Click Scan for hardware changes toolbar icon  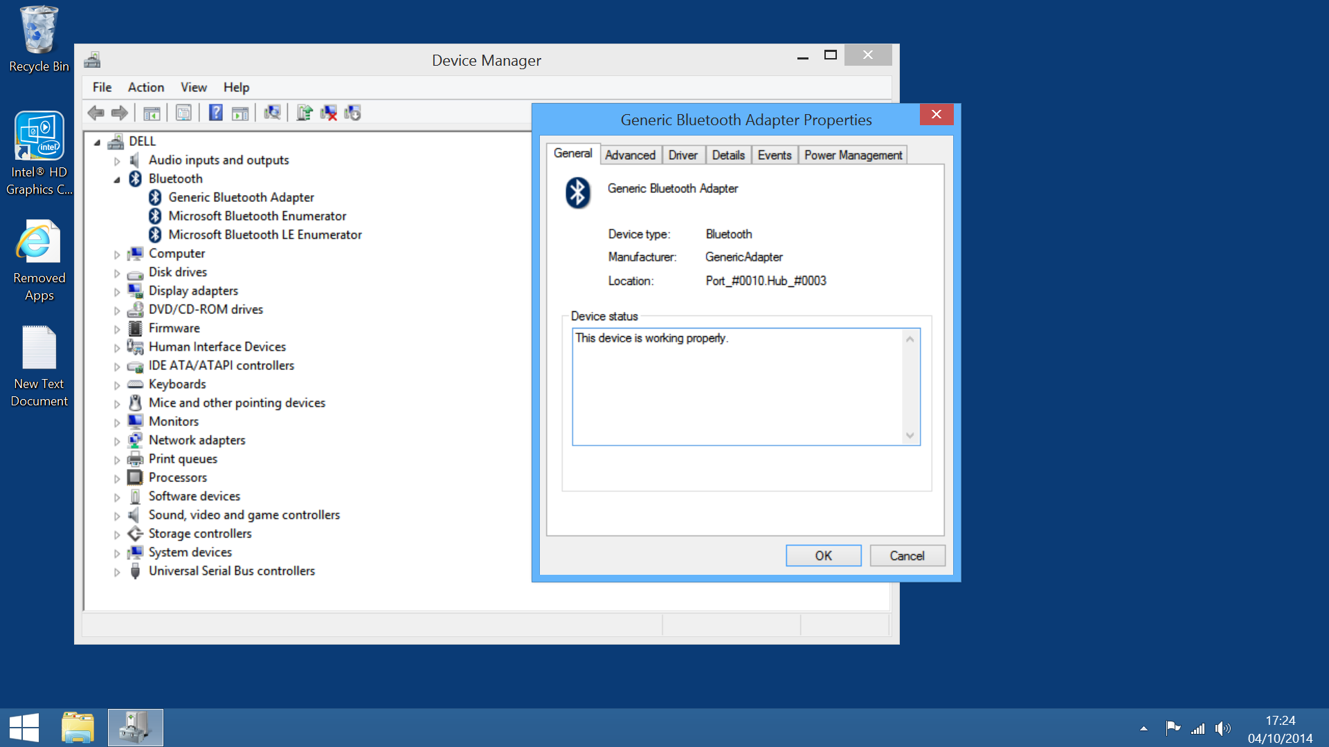pyautogui.click(x=272, y=113)
